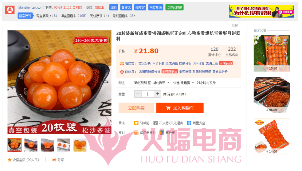The image size is (302, 171).
Task: Expand the 湖北武汉 destination dropdown
Action: [x=168, y=83]
